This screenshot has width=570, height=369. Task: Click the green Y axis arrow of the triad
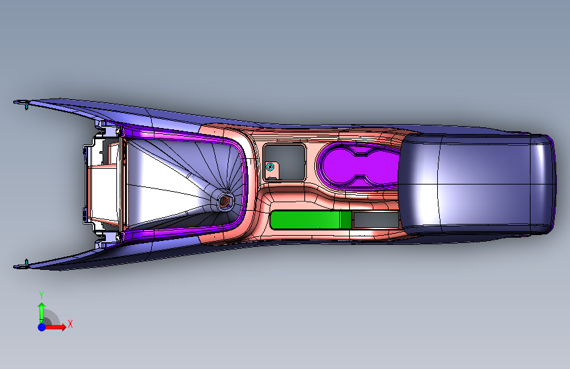(x=42, y=313)
